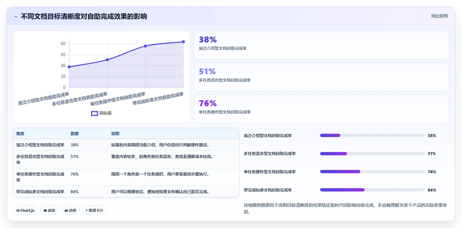Viewport: 462px width, 228px height.
Task: Click the 表格 tag chip
Action: point(49,210)
